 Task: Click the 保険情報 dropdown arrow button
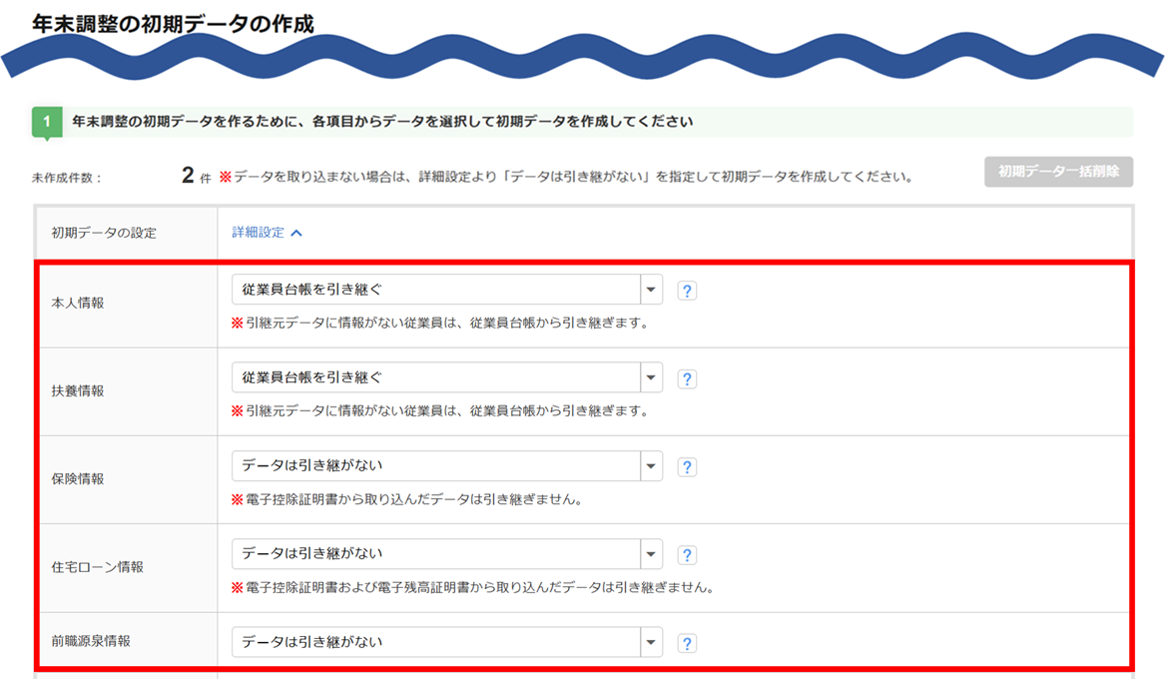pyautogui.click(x=651, y=465)
